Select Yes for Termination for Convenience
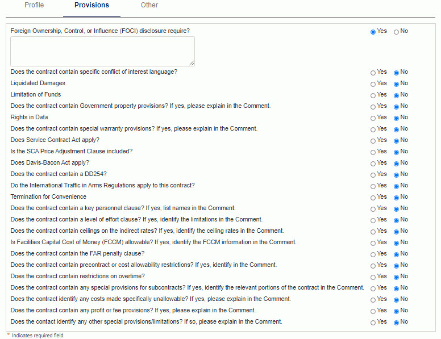The width and height of the screenshot is (441, 339). tap(373, 198)
